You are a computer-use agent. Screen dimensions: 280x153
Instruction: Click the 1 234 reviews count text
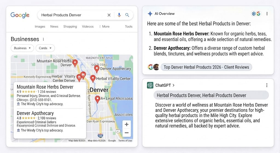pyautogui.click(x=47, y=92)
